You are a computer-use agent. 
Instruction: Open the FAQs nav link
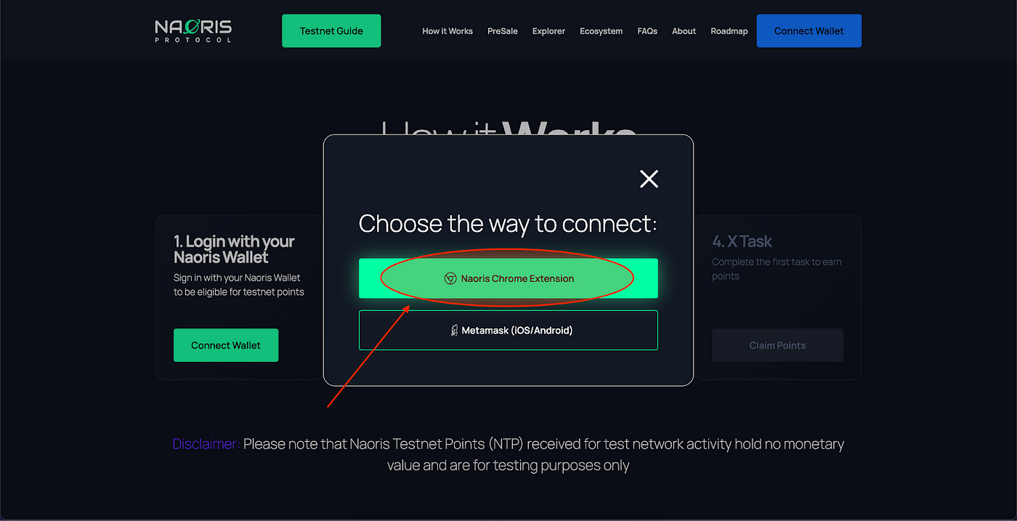647,31
